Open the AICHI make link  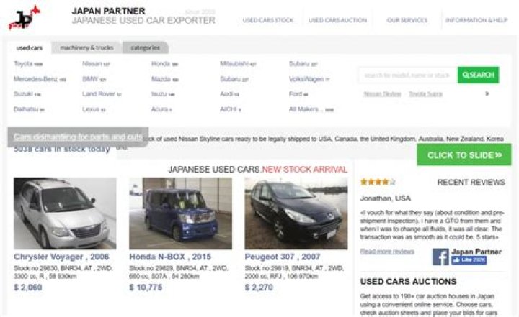click(231, 109)
